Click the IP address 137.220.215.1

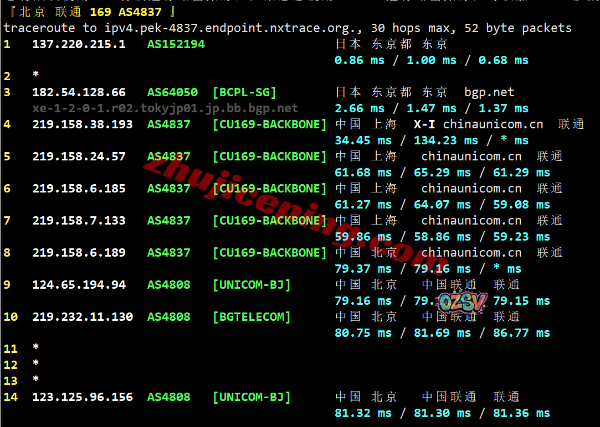click(79, 44)
